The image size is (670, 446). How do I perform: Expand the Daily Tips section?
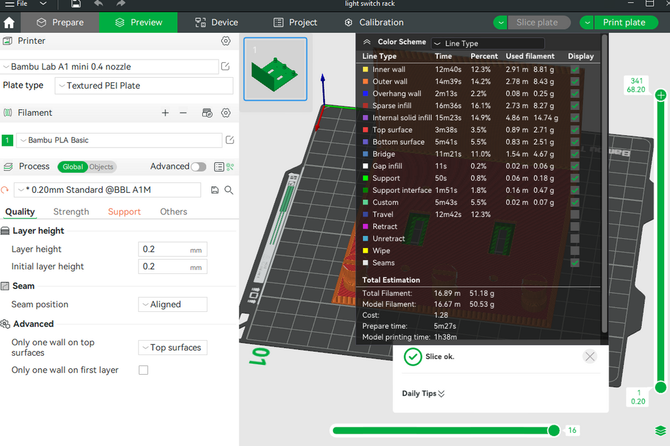[x=423, y=394]
